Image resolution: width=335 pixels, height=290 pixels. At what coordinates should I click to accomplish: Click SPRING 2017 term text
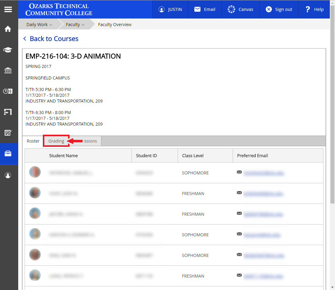tap(39, 66)
